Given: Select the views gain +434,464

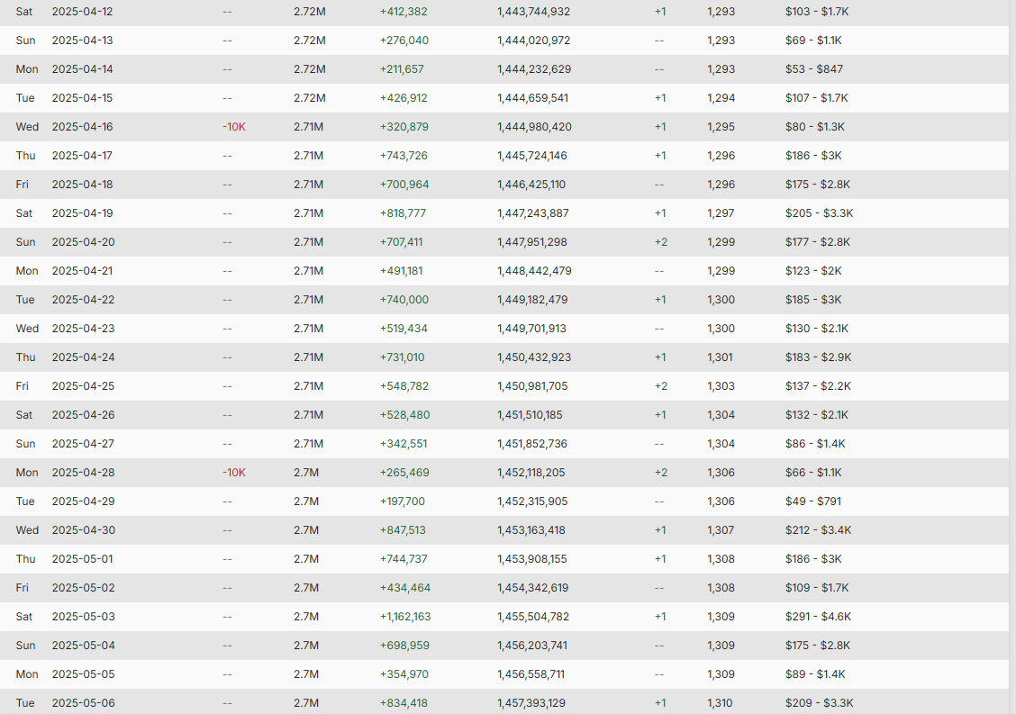Looking at the screenshot, I should 405,588.
